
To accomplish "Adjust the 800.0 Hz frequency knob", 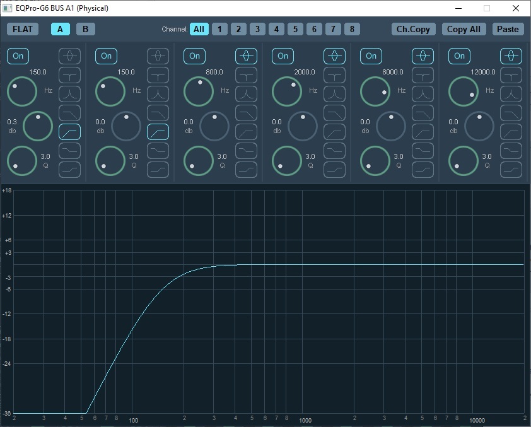I will point(199,91).
